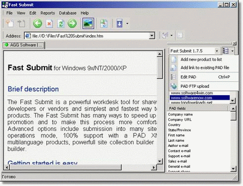Screen dimensions: 243x186
Task: Click the PAD list icon button
Action: (226, 51)
